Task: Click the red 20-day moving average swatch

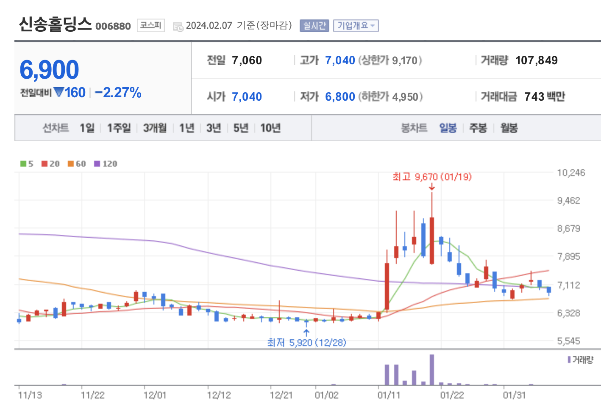Action: (45, 164)
